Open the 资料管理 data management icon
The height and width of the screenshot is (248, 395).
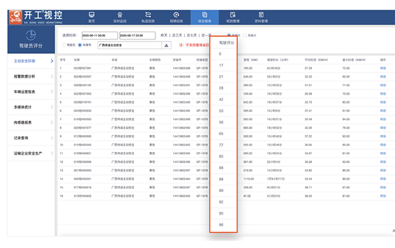coord(261,14)
